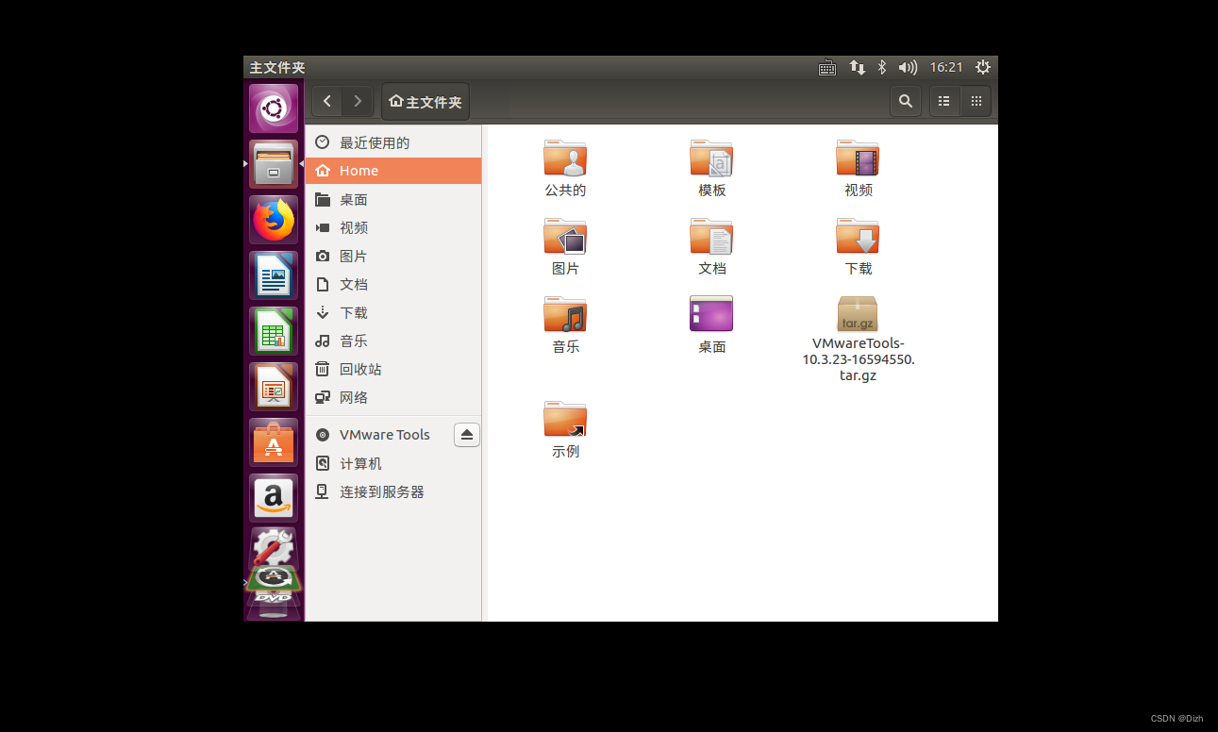Open the system settings gear menu
The height and width of the screenshot is (732, 1218).
point(982,67)
